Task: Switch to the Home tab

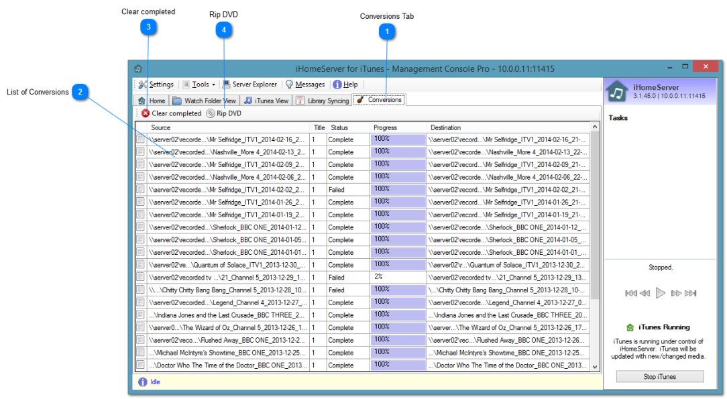Action: point(152,101)
